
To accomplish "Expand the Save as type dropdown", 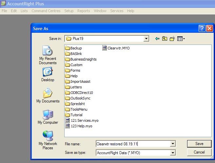I will click(x=173, y=153).
